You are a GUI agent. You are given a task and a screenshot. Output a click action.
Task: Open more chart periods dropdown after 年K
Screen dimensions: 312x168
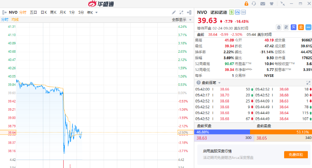coord(97,12)
